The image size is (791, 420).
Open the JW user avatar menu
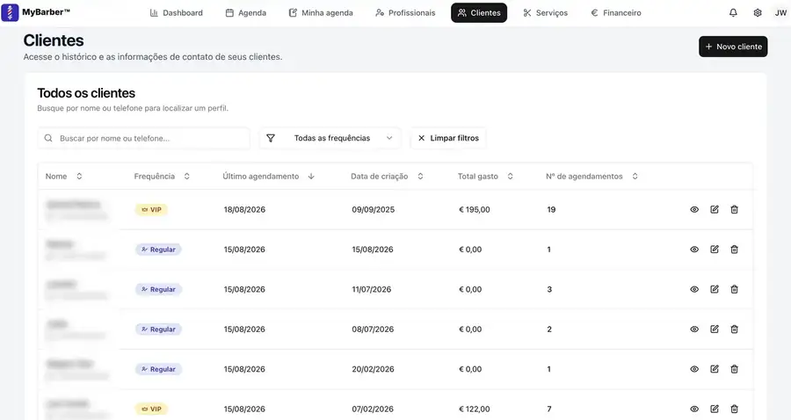tap(780, 12)
